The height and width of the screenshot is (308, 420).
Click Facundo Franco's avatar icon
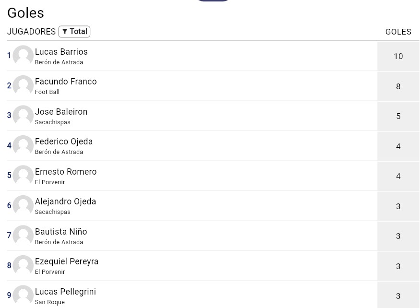(23, 85)
